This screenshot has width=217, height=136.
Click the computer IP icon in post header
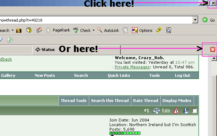[186, 110]
